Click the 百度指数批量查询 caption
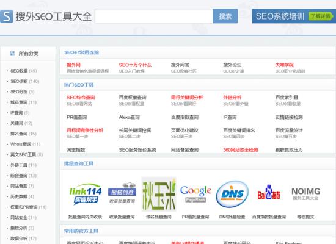Image resolution: width=336 pixels, height=244 pixels. (x=269, y=217)
